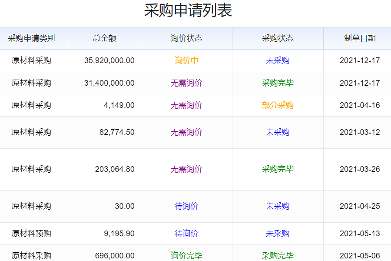391x261 pixels.
Task: Select the 82,774.50 amount cell
Action: pos(117,132)
